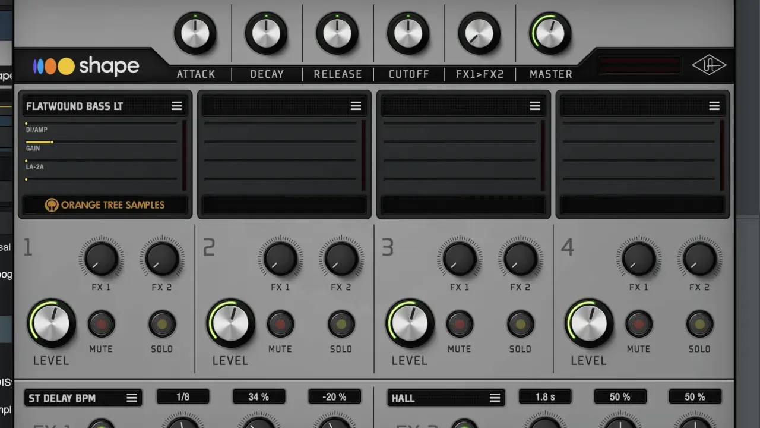Open the empty preset selector in slot 2
The image size is (760, 428).
pyautogui.click(x=284, y=106)
